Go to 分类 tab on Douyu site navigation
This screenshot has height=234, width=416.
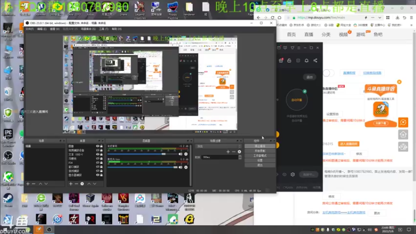point(326,34)
